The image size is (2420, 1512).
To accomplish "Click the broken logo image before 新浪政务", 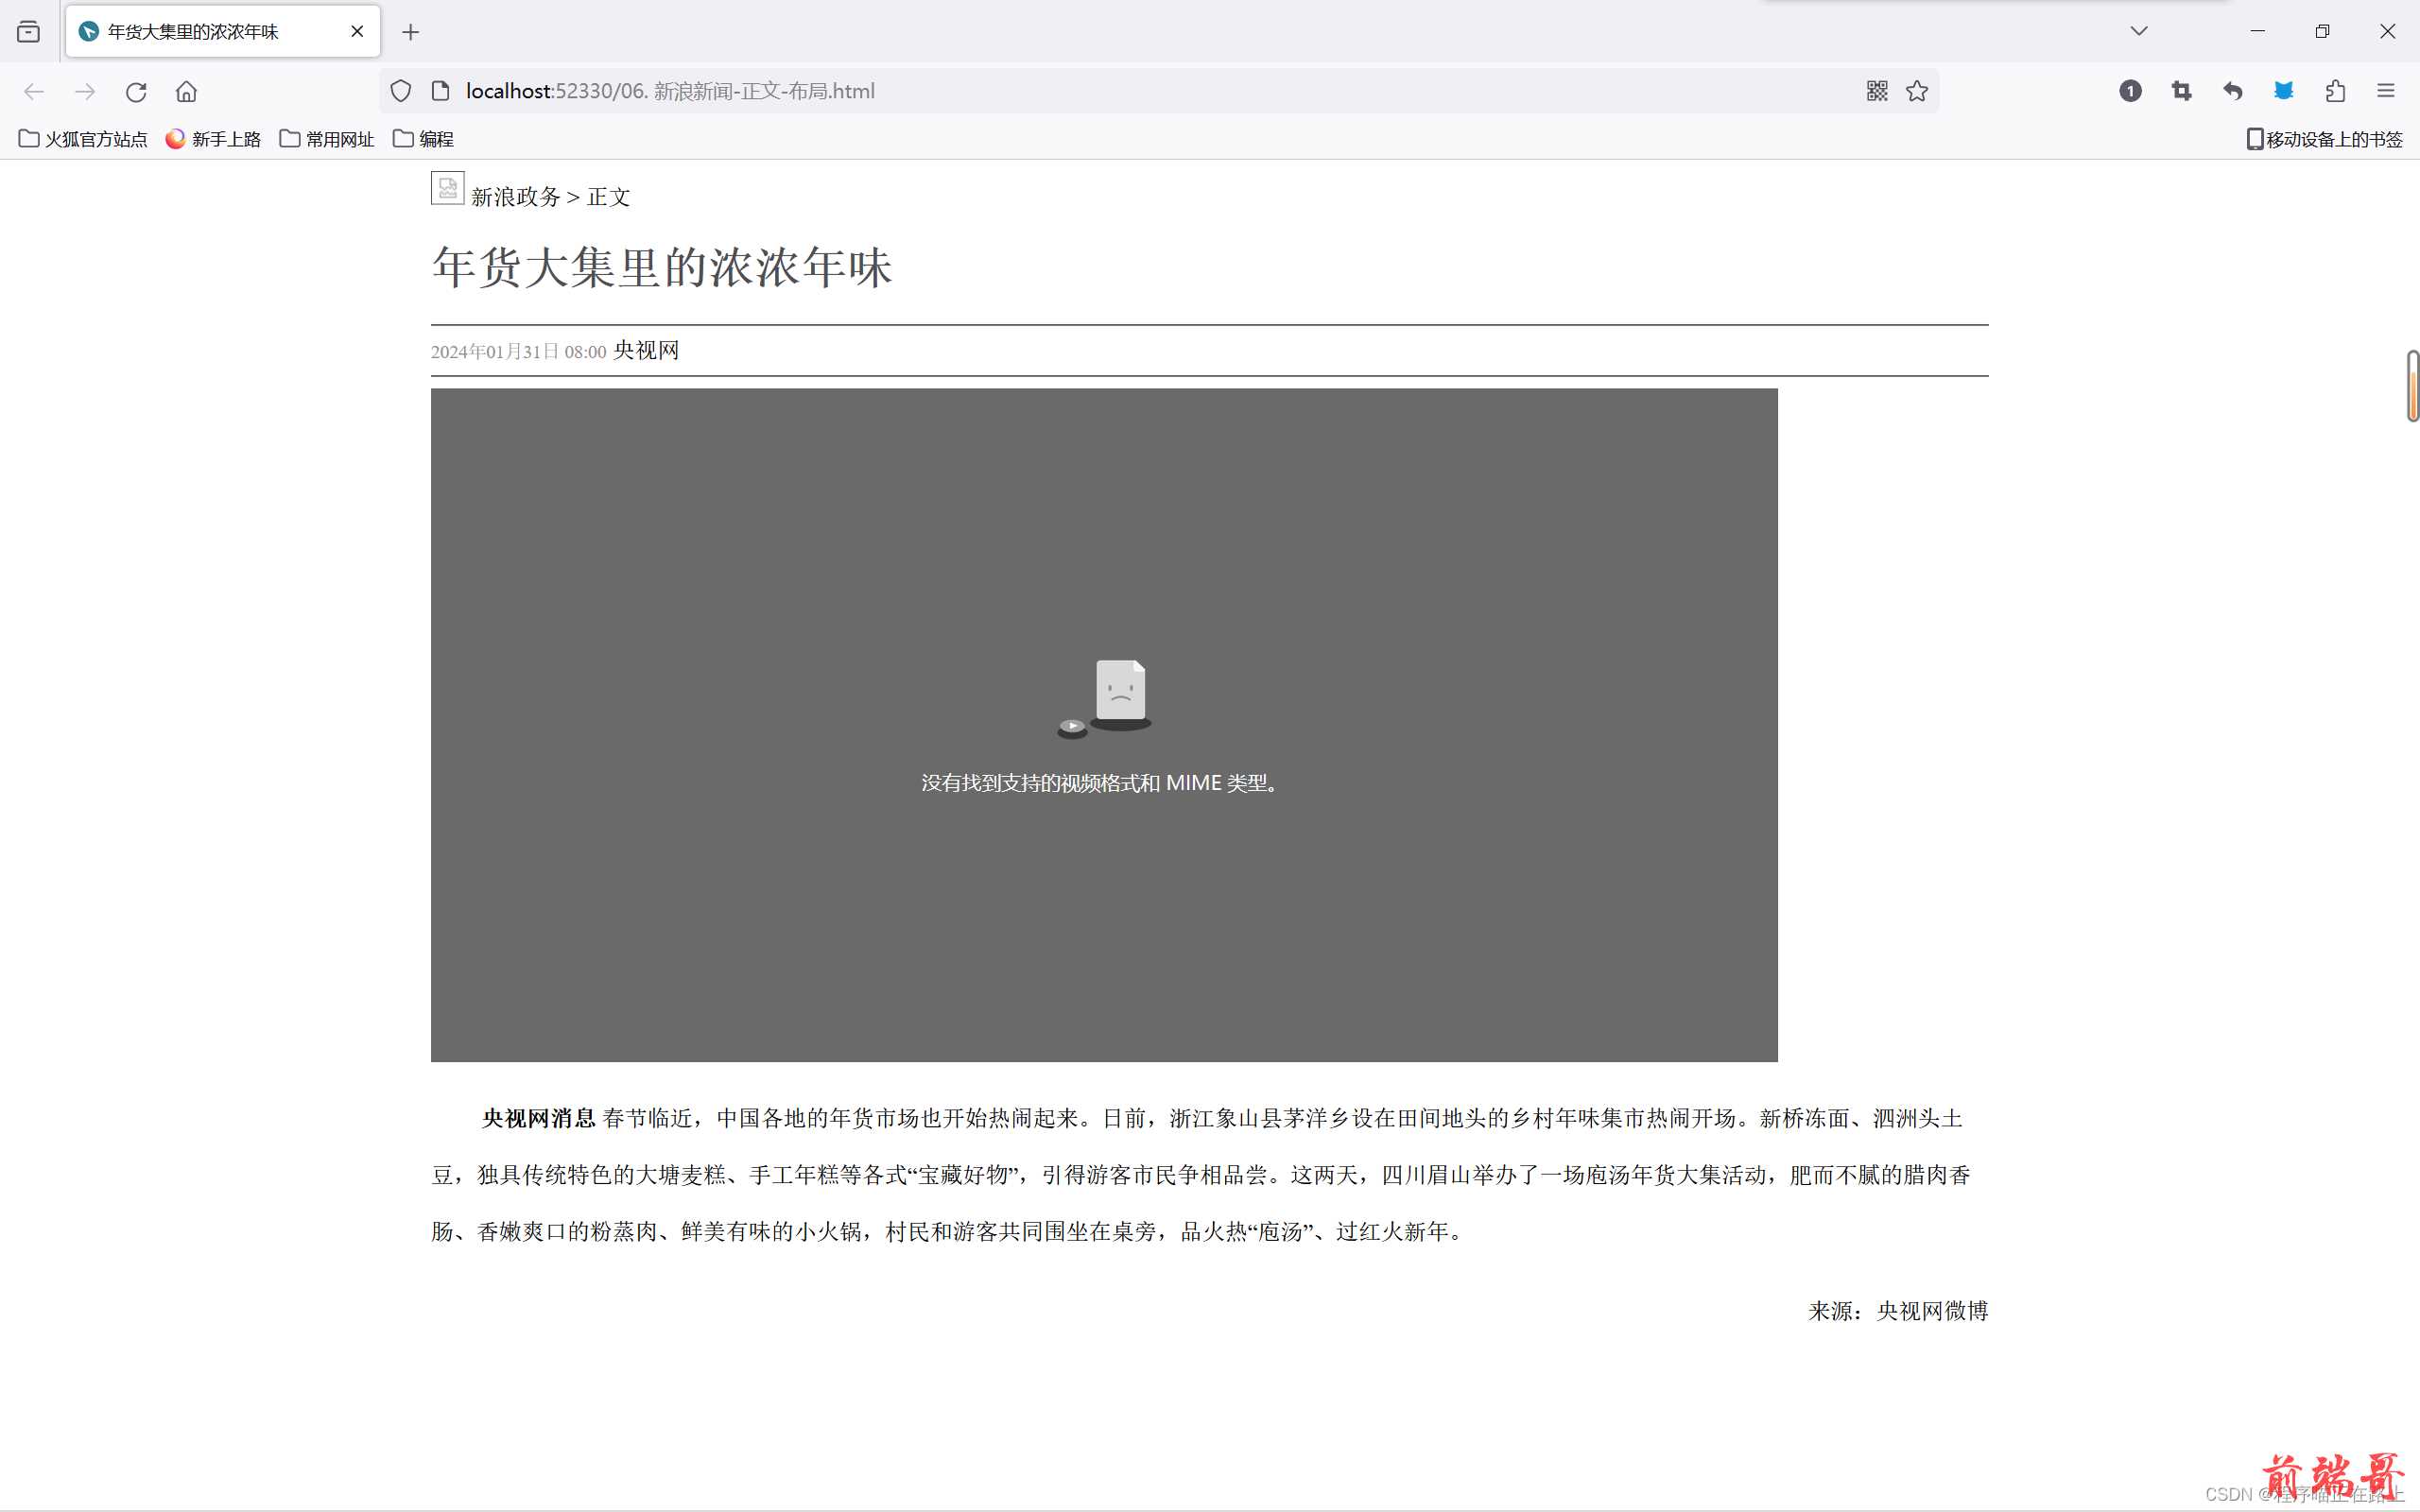I will (447, 188).
